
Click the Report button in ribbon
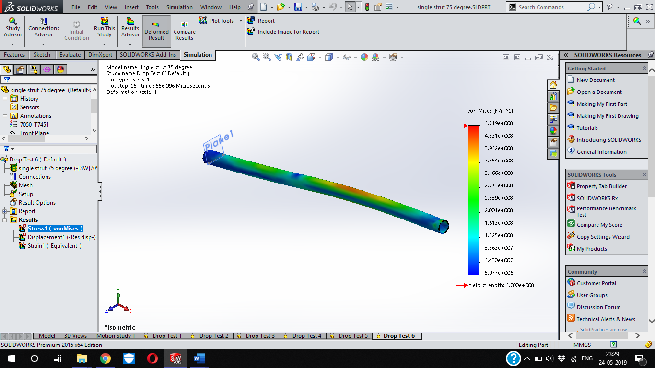click(261, 21)
